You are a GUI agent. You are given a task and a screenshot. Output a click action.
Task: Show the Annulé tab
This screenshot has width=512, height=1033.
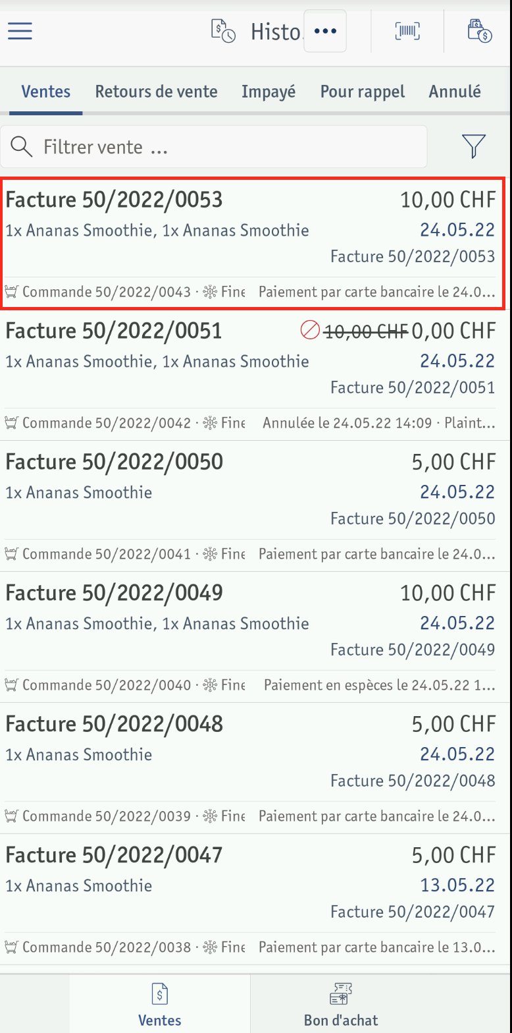pyautogui.click(x=455, y=92)
